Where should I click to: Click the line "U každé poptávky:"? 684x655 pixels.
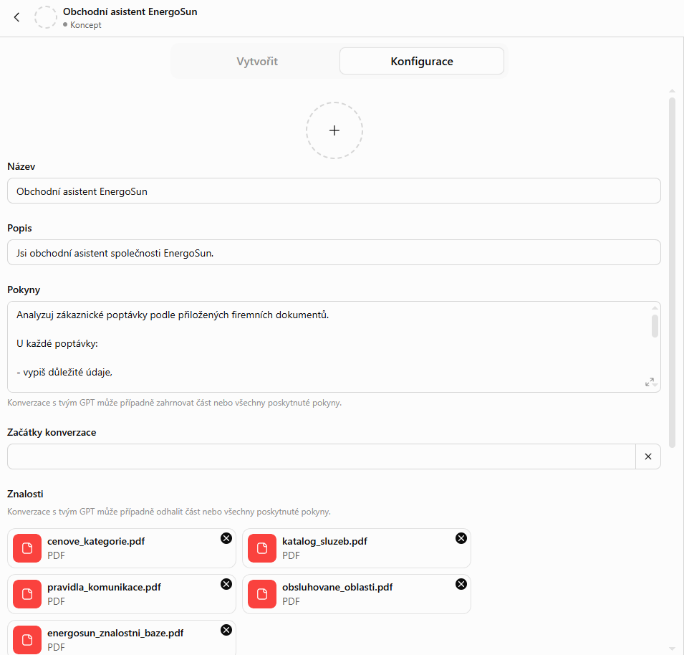click(57, 344)
